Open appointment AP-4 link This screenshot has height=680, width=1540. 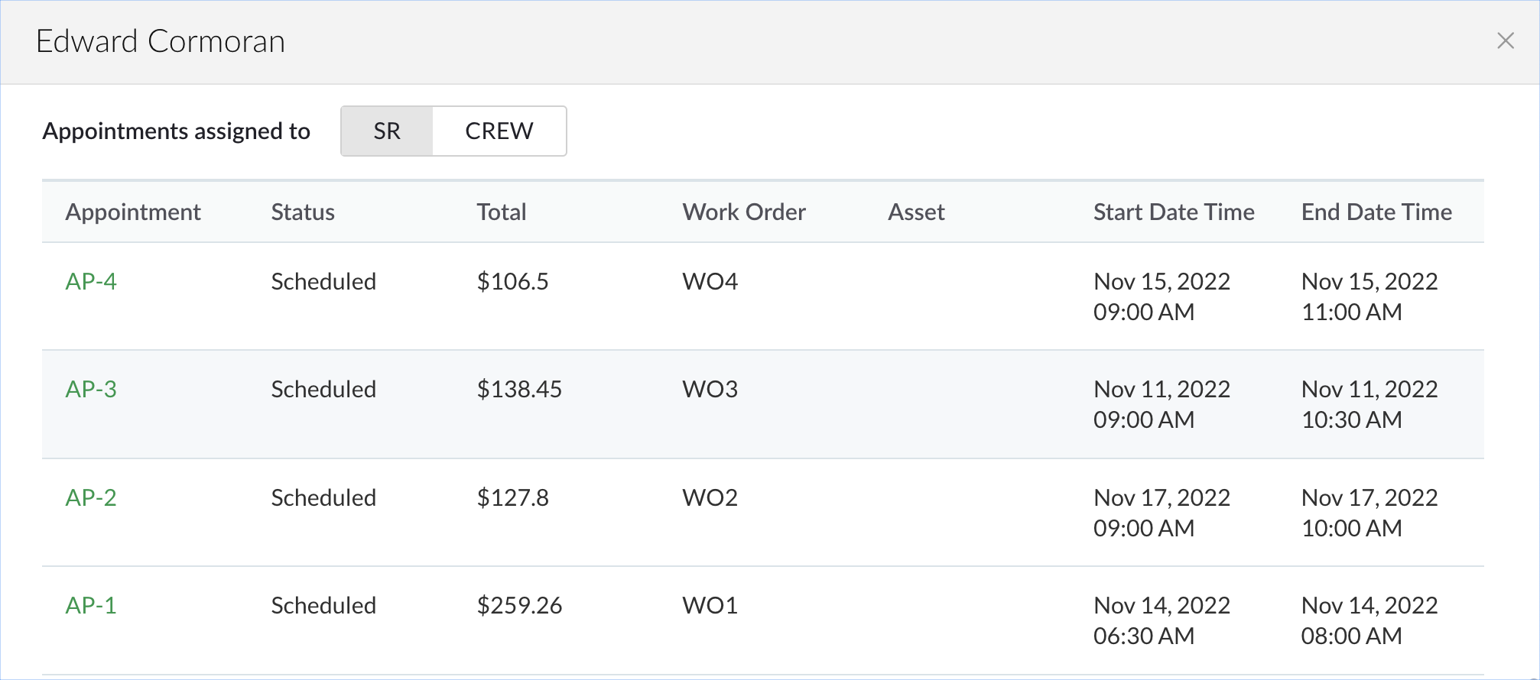tap(91, 282)
